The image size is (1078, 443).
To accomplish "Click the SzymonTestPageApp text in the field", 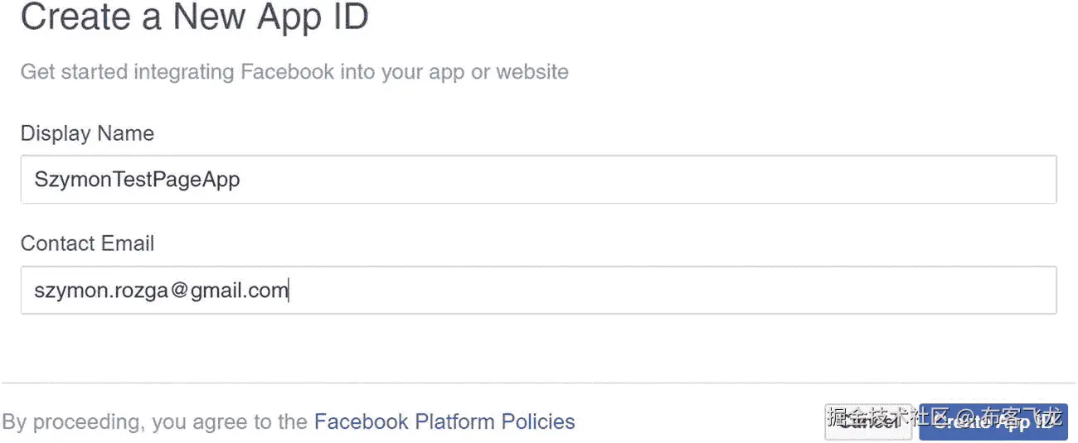I will pyautogui.click(x=137, y=179).
